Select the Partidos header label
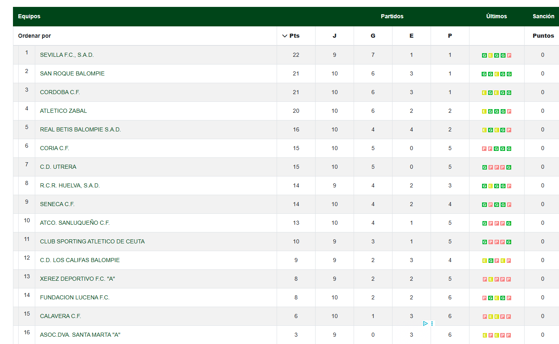Image resolution: width=559 pixels, height=344 pixels. tap(392, 16)
